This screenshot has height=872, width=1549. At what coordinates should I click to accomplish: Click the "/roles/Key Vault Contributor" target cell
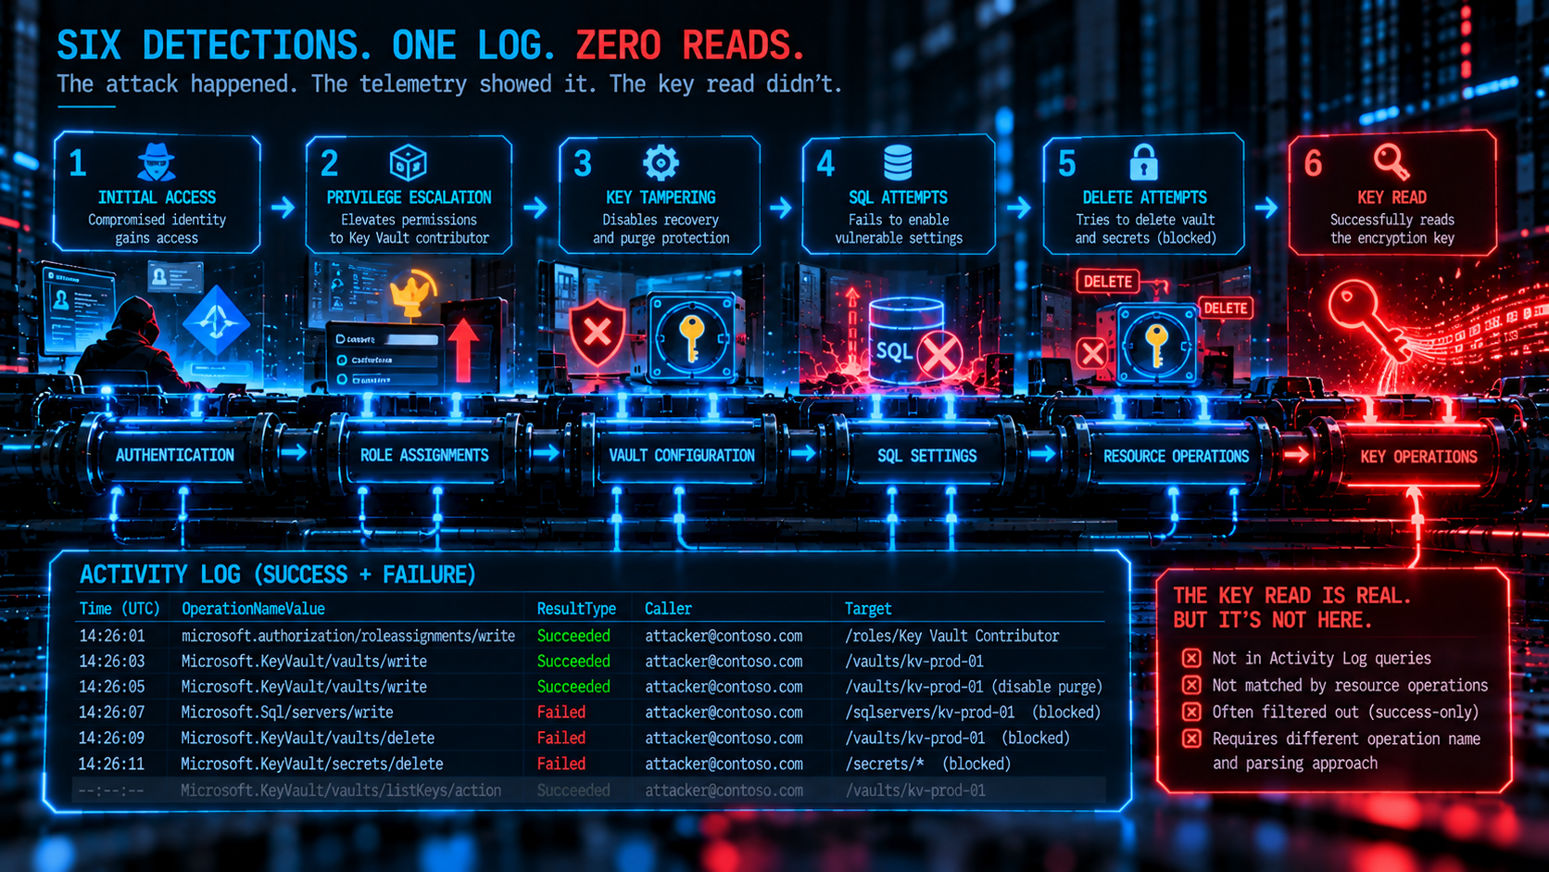coord(951,636)
